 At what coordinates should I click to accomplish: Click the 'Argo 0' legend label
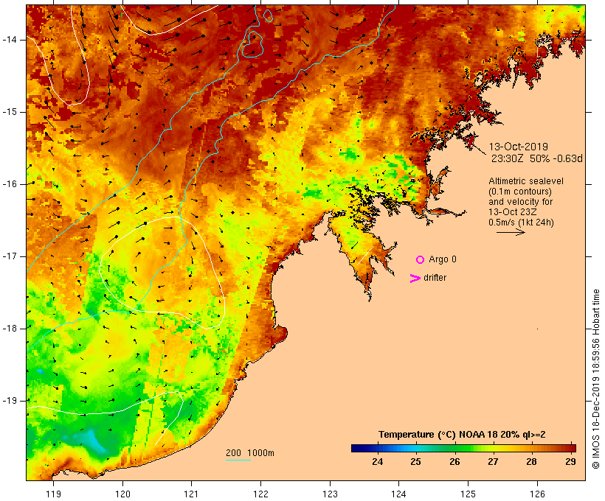click(x=443, y=259)
